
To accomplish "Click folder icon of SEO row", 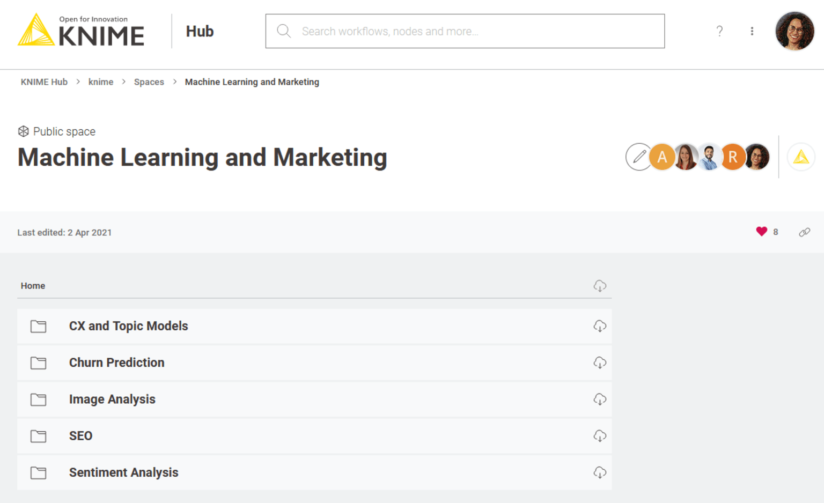I will coord(38,436).
